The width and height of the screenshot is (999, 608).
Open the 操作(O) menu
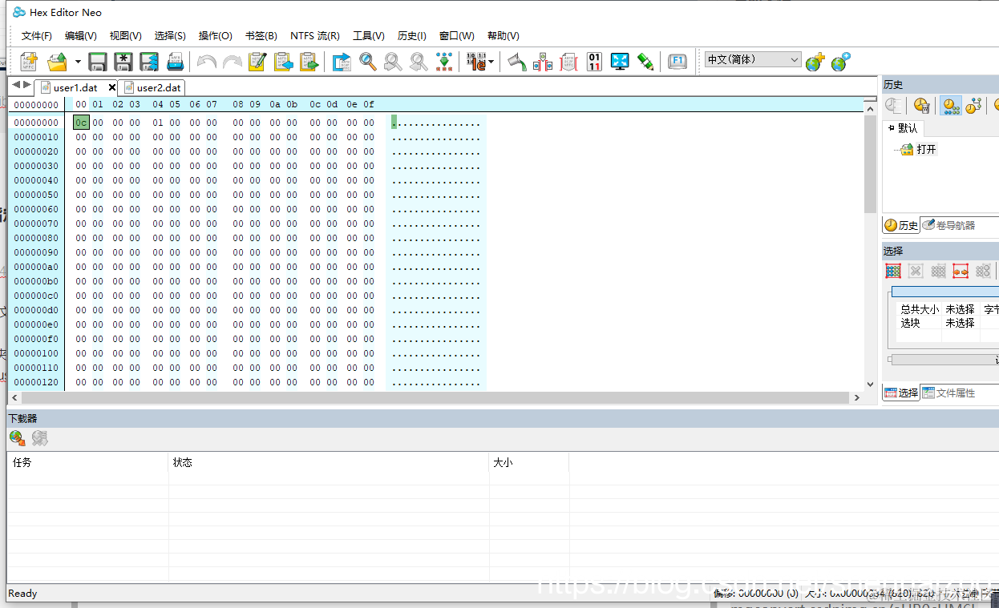(216, 36)
